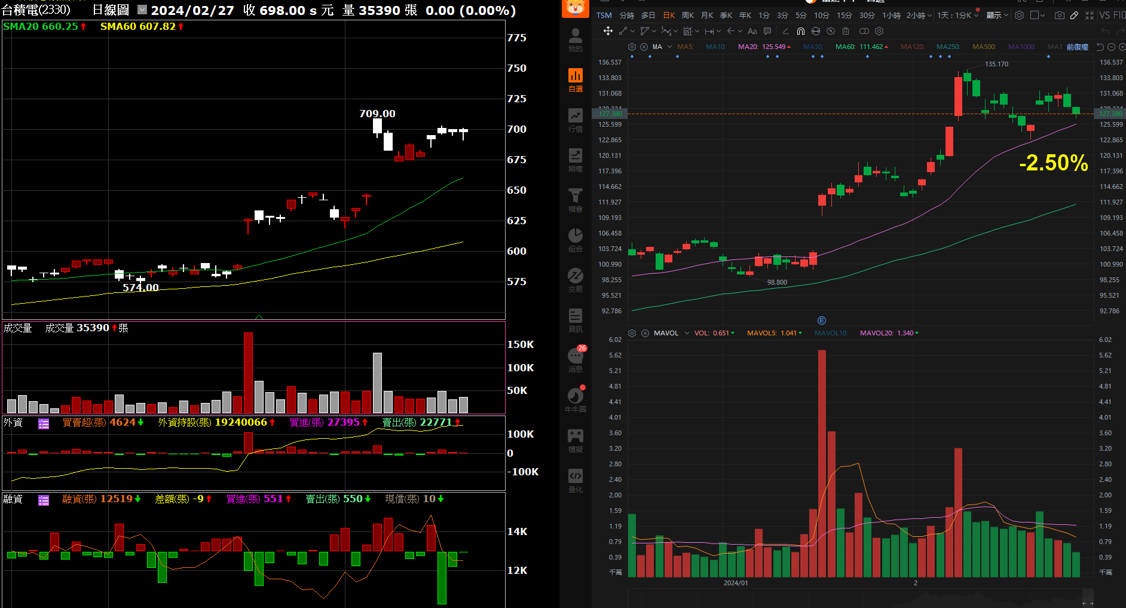The image size is (1126, 608).
Task: Click the TSM ticker label
Action: [x=604, y=15]
